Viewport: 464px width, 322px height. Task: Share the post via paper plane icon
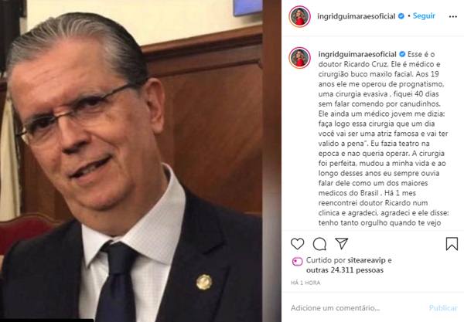(341, 243)
